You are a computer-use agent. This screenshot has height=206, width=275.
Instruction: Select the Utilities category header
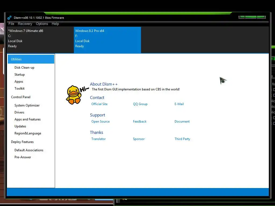pyautogui.click(x=31, y=59)
